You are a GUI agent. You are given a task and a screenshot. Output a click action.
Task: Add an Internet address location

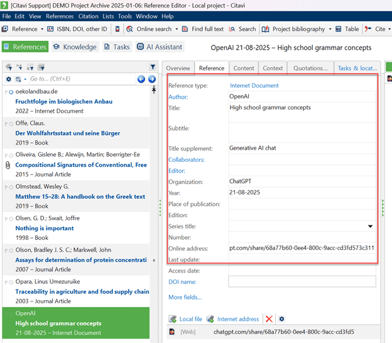point(232,319)
